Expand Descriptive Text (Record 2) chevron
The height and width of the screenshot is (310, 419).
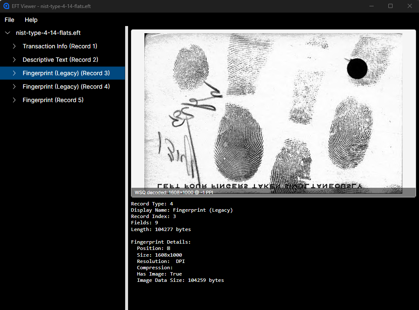click(14, 60)
